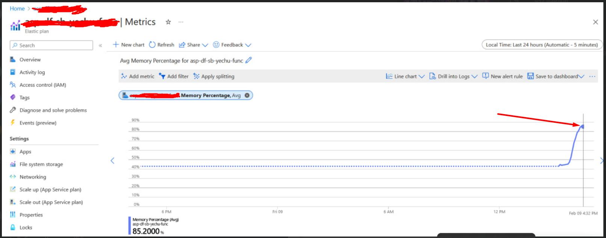The width and height of the screenshot is (606, 238).
Task: Open Events (preview)
Action: [38, 123]
